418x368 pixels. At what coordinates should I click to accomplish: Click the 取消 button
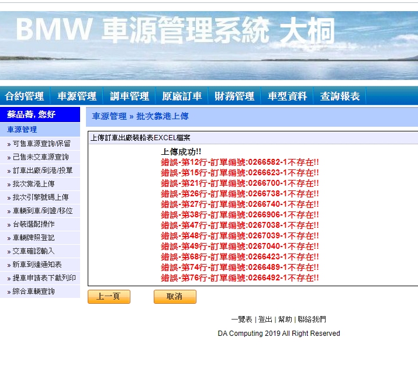[x=175, y=297]
